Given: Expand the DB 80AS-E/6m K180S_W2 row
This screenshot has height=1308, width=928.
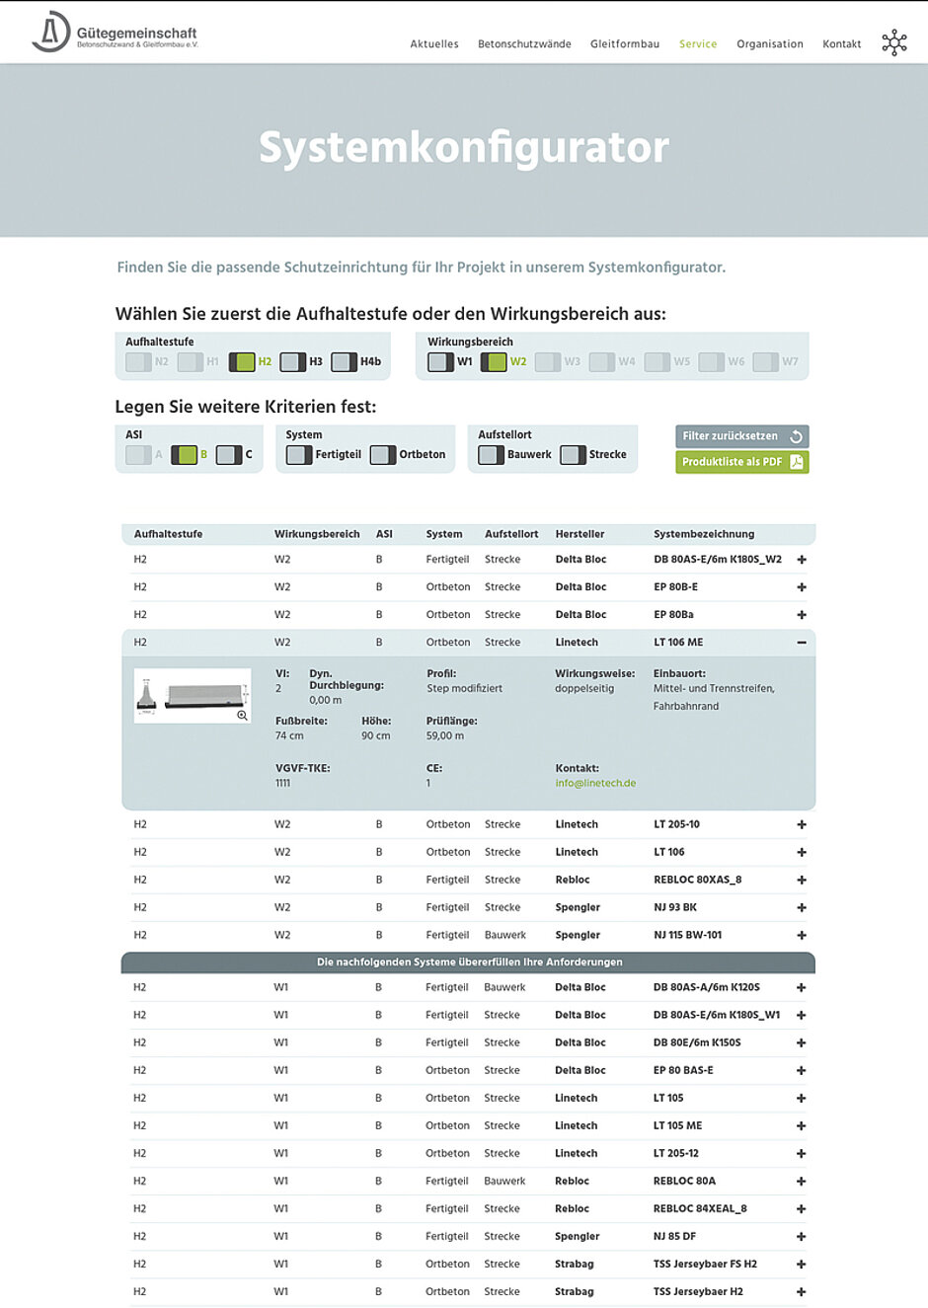Looking at the screenshot, I should coord(801,560).
